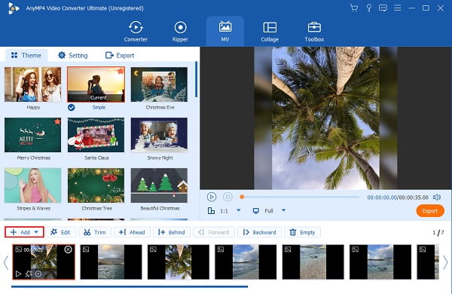Screen dimensions: 452x294
Task: Open the Setting tab
Action: 72,55
